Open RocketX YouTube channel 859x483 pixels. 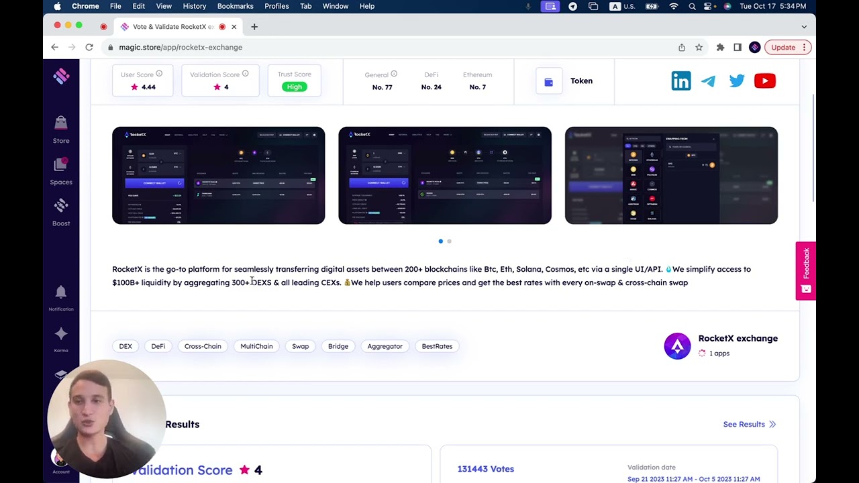765,80
